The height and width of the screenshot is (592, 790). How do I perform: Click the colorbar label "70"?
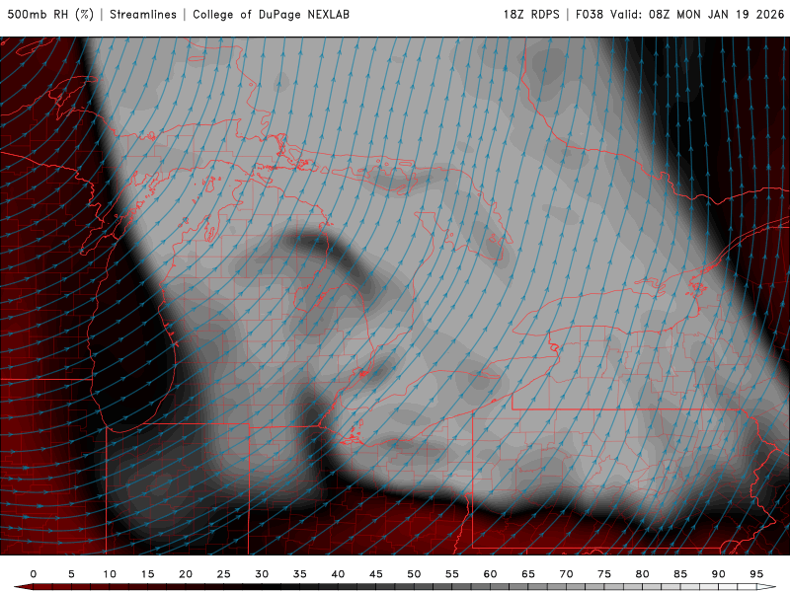point(566,574)
